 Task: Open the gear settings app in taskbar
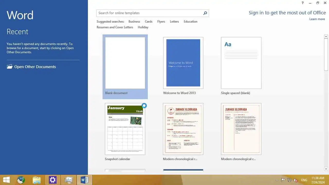[53, 180]
